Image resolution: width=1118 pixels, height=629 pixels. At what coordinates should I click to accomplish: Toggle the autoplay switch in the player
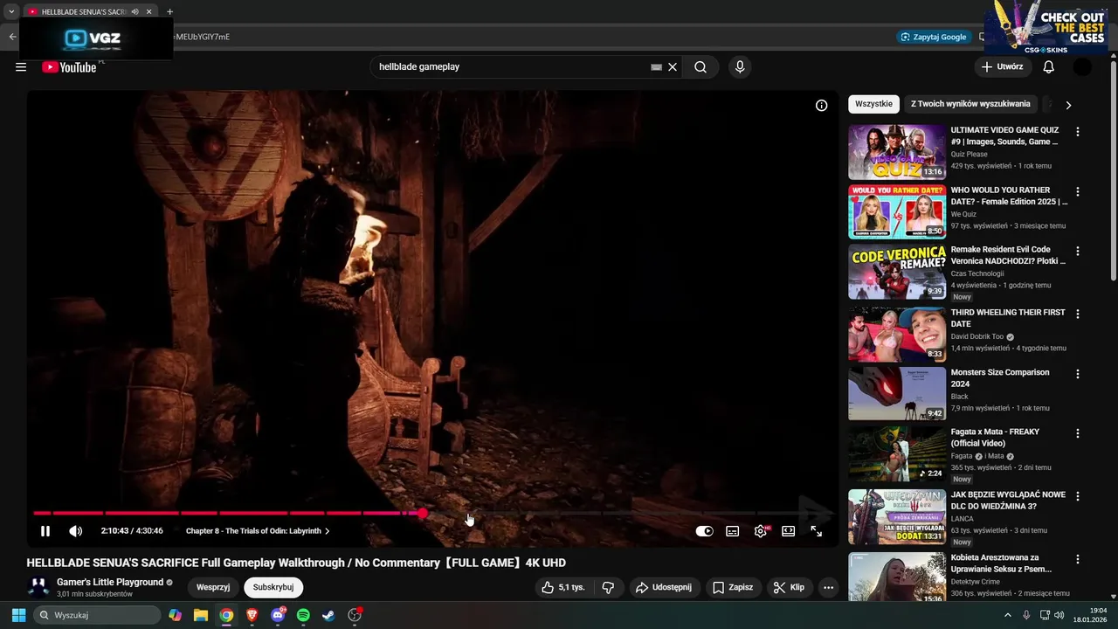pos(704,531)
